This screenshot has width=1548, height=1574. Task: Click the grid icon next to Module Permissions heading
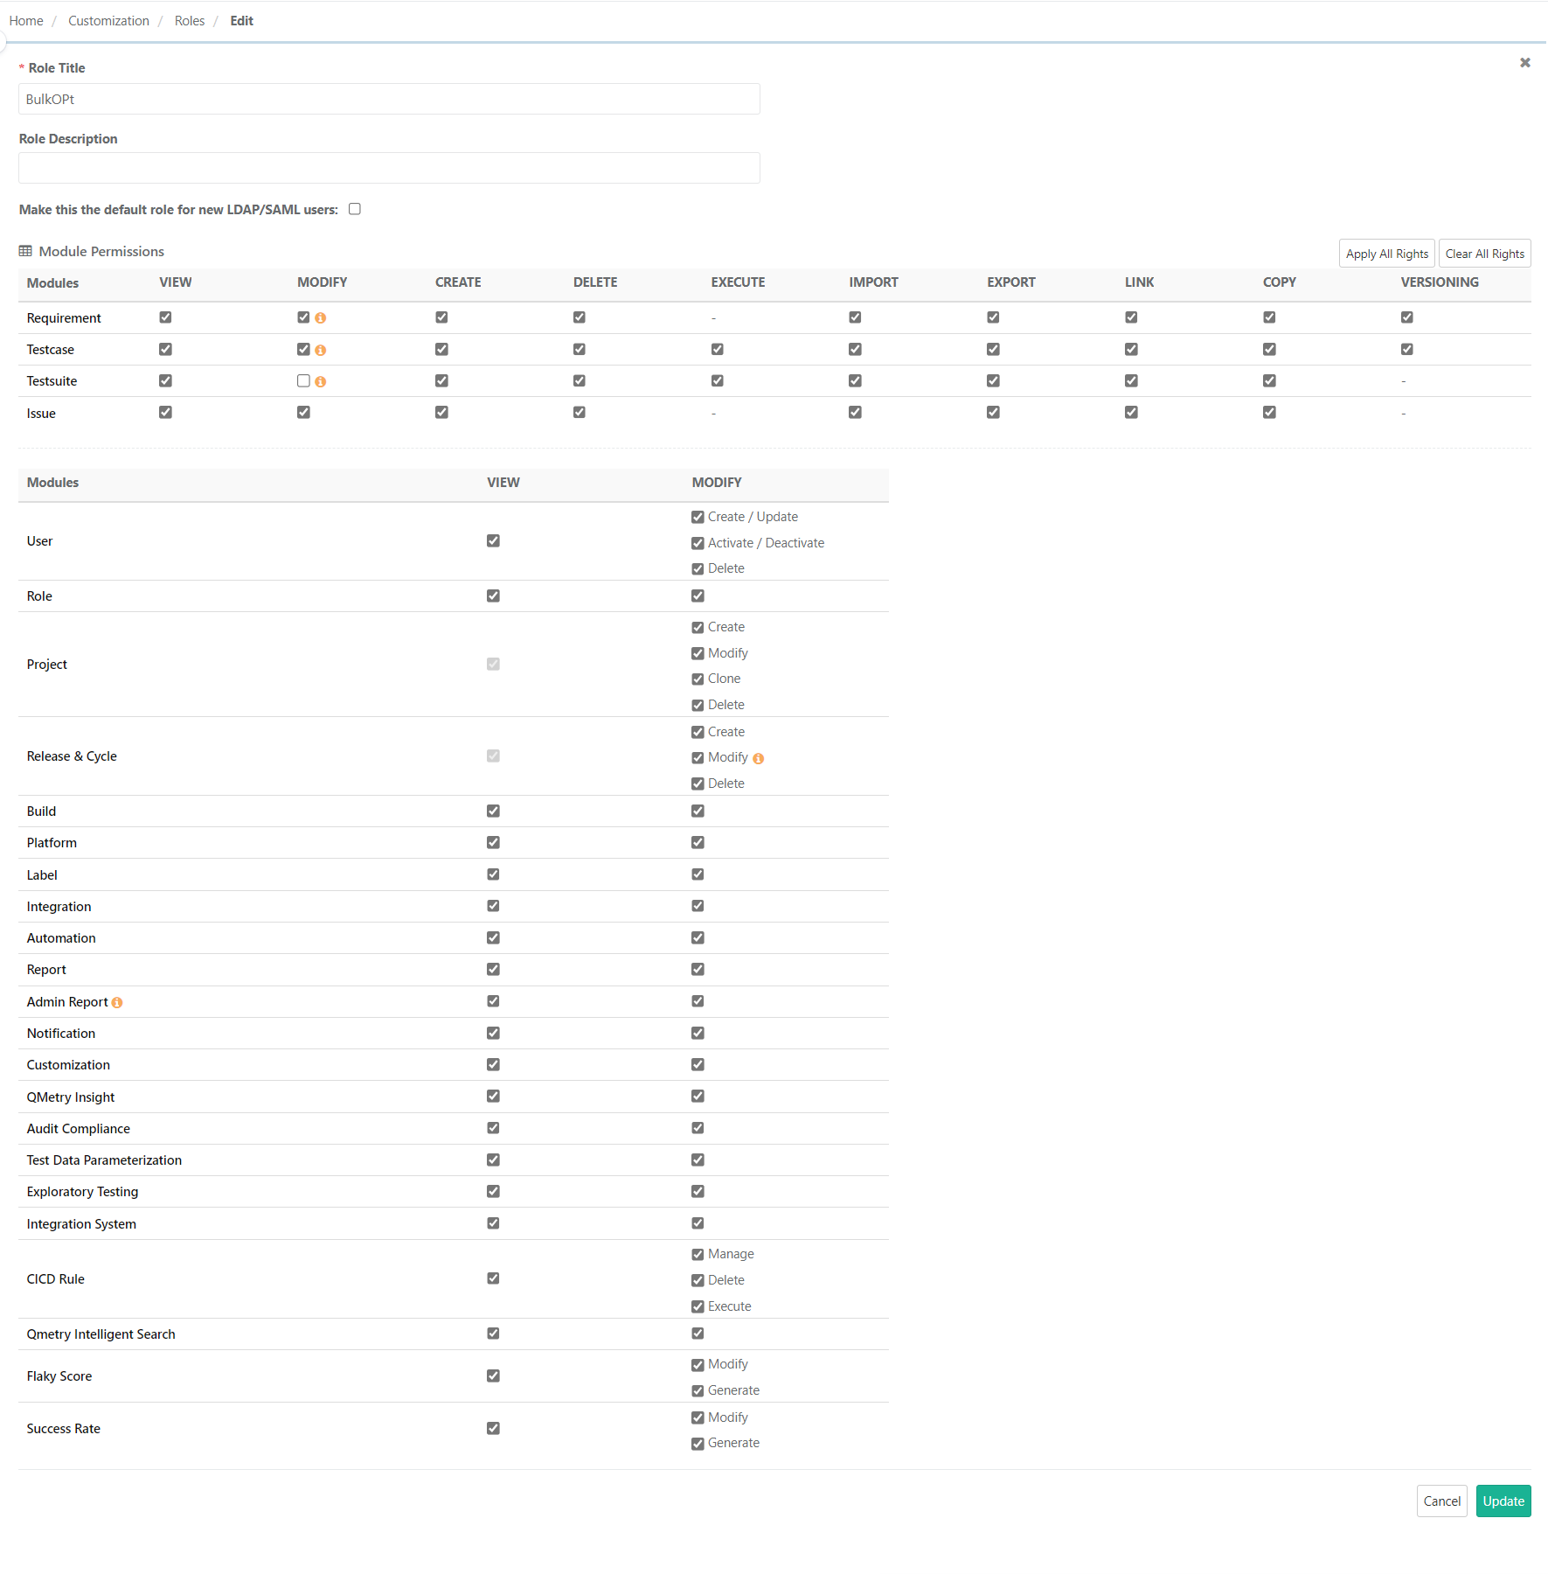[25, 251]
